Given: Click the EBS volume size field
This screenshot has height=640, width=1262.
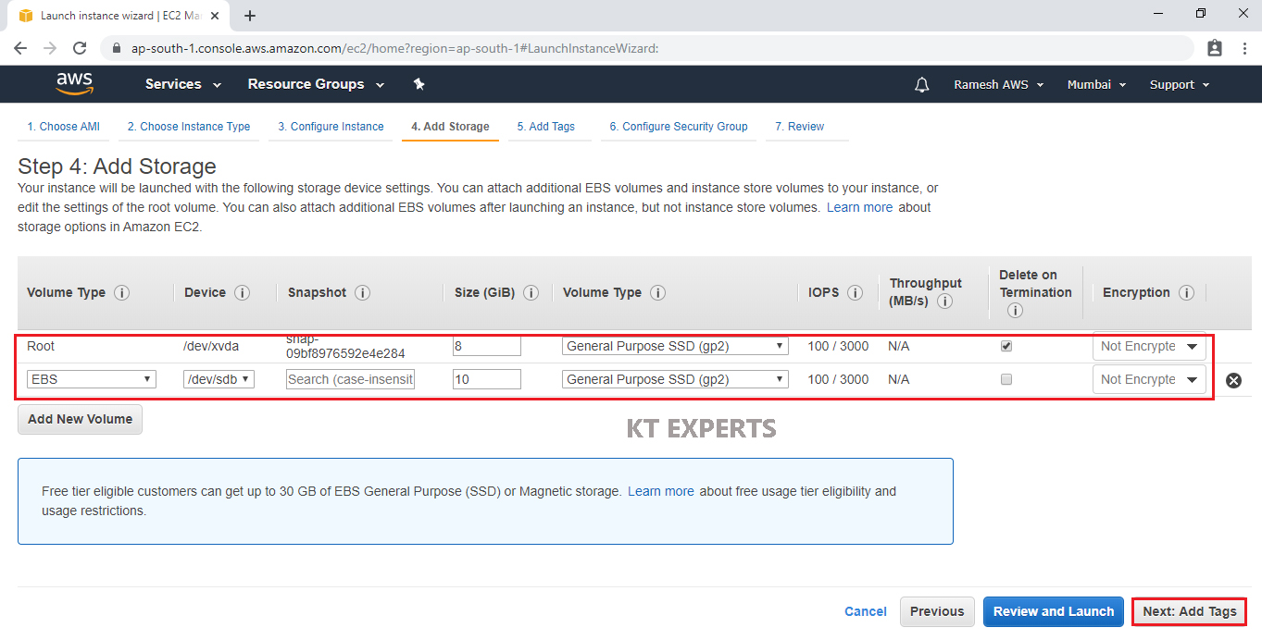Looking at the screenshot, I should [x=487, y=379].
